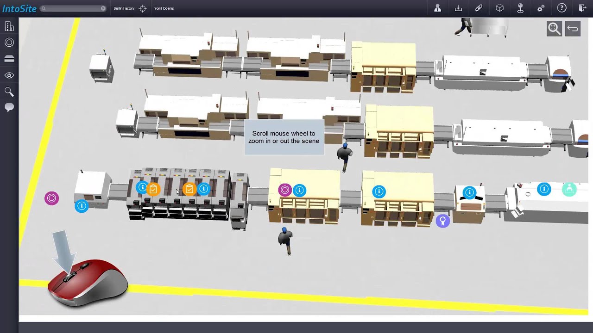Click the Berlin Factory label

pyautogui.click(x=124, y=8)
